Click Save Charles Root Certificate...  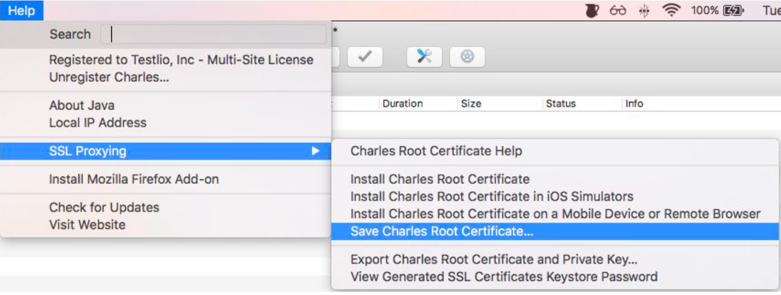555,231
